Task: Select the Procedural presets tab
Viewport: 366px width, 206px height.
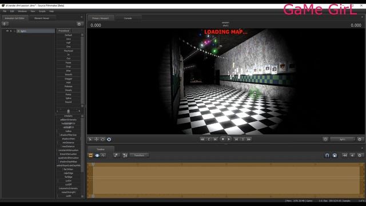Action: 63,31
